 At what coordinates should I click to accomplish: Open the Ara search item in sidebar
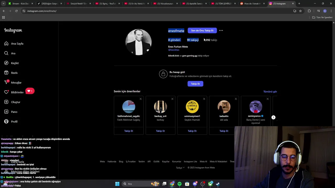[x=10, y=53]
